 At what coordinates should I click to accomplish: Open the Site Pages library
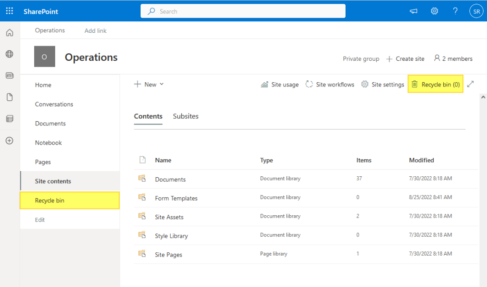click(169, 255)
